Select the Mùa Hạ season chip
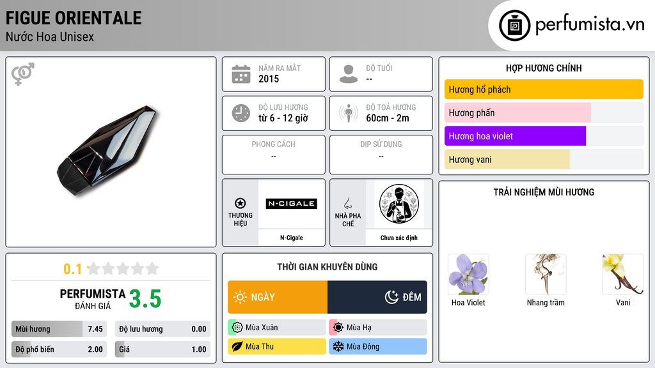The height and width of the screenshot is (368, 655). point(378,328)
